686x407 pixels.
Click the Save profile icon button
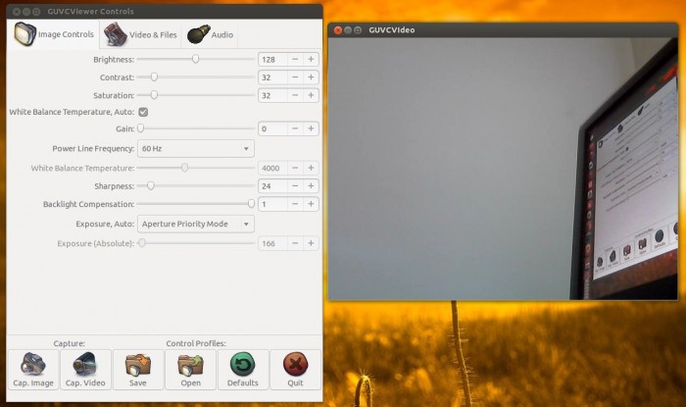pyautogui.click(x=137, y=370)
